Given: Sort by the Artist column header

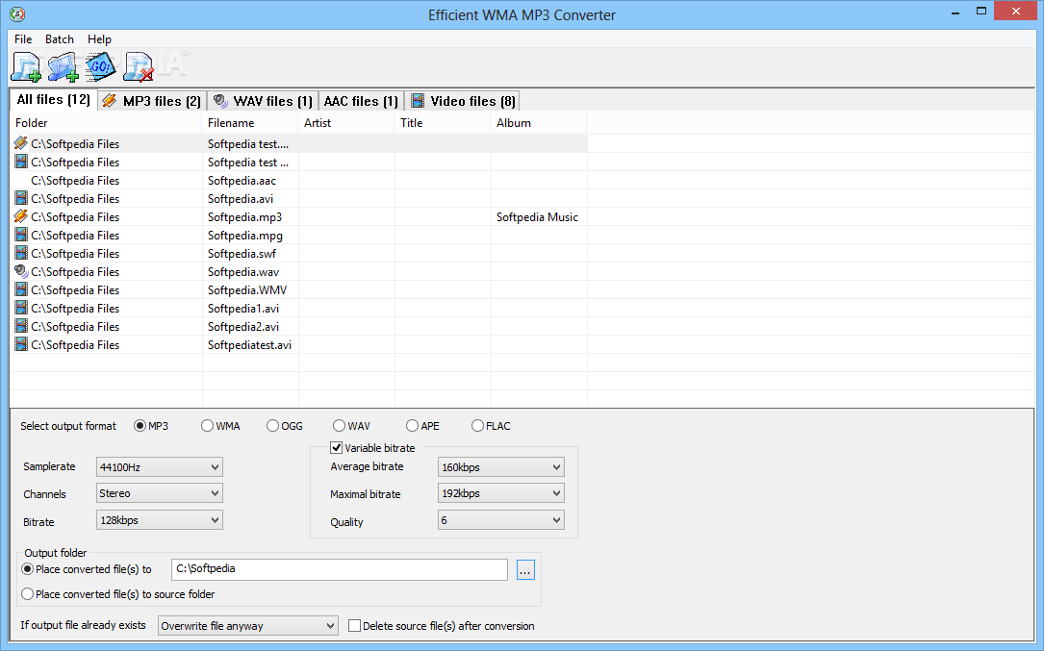Looking at the screenshot, I should [346, 122].
